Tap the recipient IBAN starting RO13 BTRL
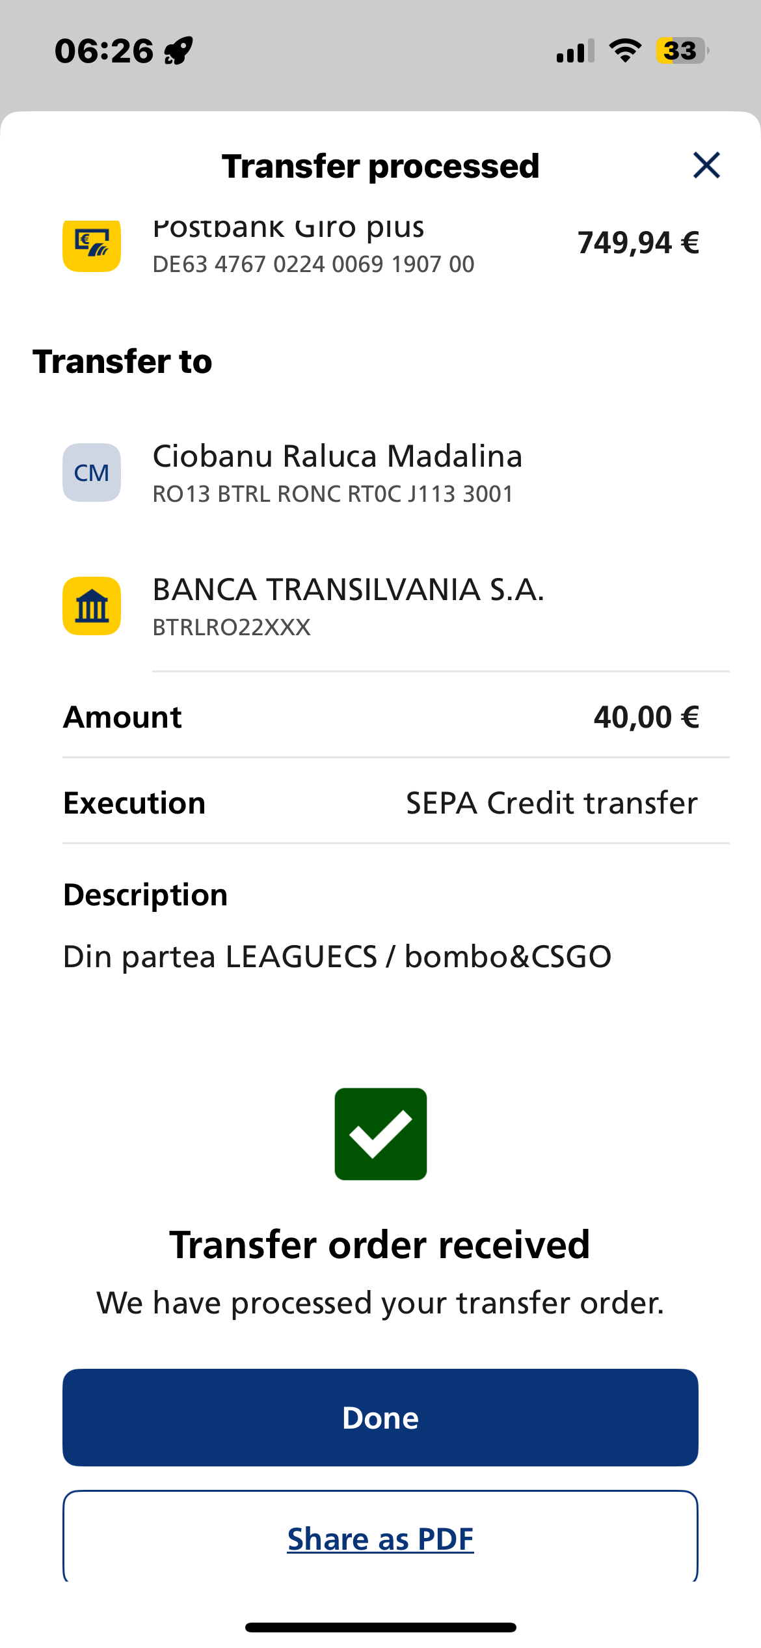Screen dimensions: 761x1648 coord(333,494)
